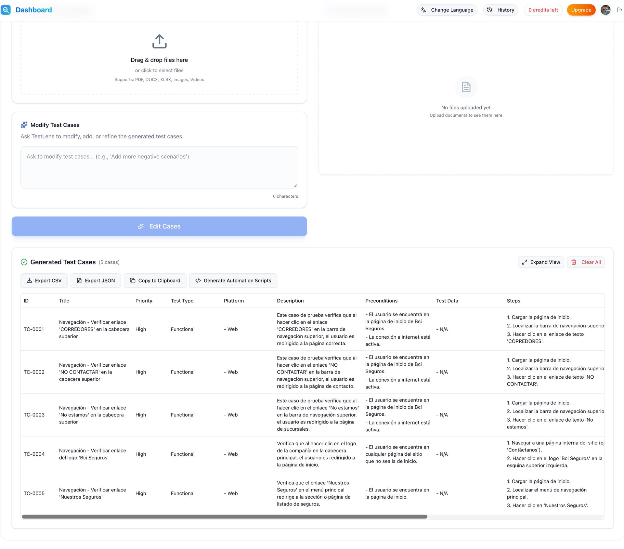Screen dimensions: 624x549
Task: Focus the modify test cases text area
Action: coord(159,167)
